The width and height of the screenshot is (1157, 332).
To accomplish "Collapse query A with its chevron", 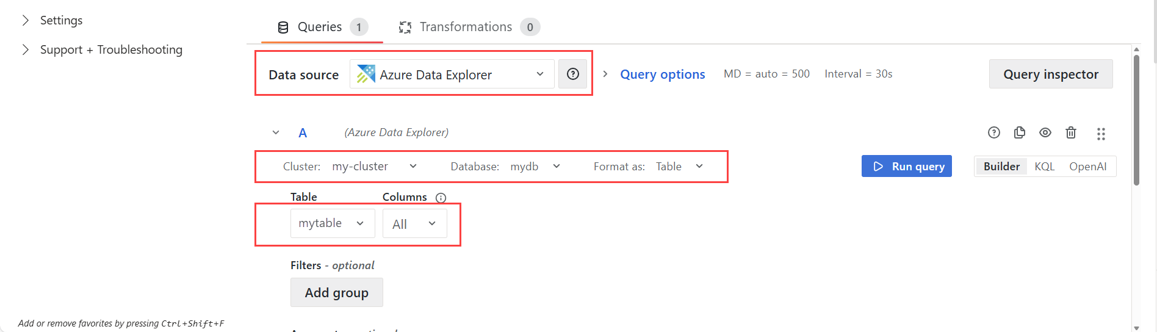I will point(276,132).
